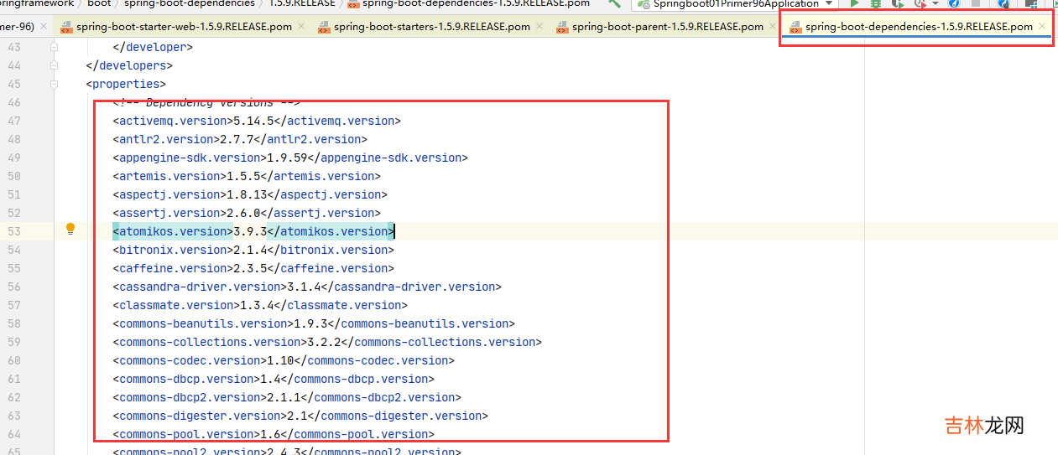Viewport: 1058px width, 455px height.
Task: Run with Coverage using the toolbar icon
Action: pos(898,3)
